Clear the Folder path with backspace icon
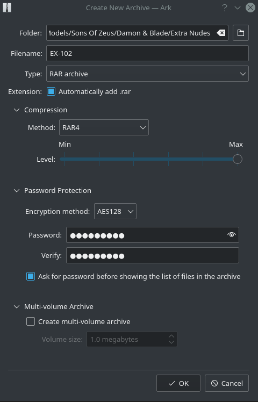Screen dimensions: 258x402 tap(221, 33)
